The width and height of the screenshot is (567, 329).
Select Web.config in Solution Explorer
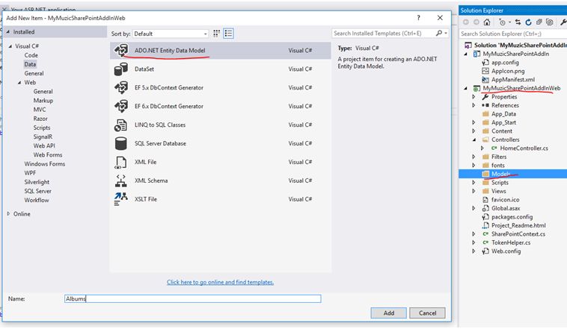[506, 251]
